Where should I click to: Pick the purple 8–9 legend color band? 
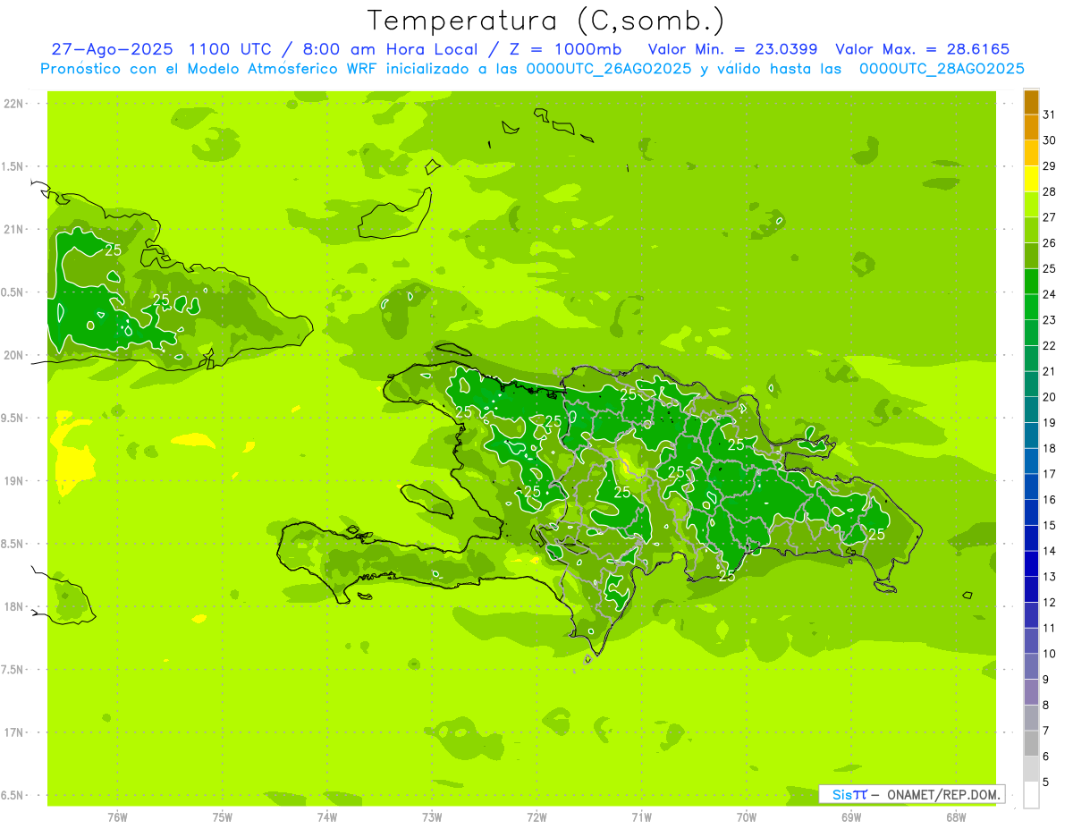[1031, 692]
